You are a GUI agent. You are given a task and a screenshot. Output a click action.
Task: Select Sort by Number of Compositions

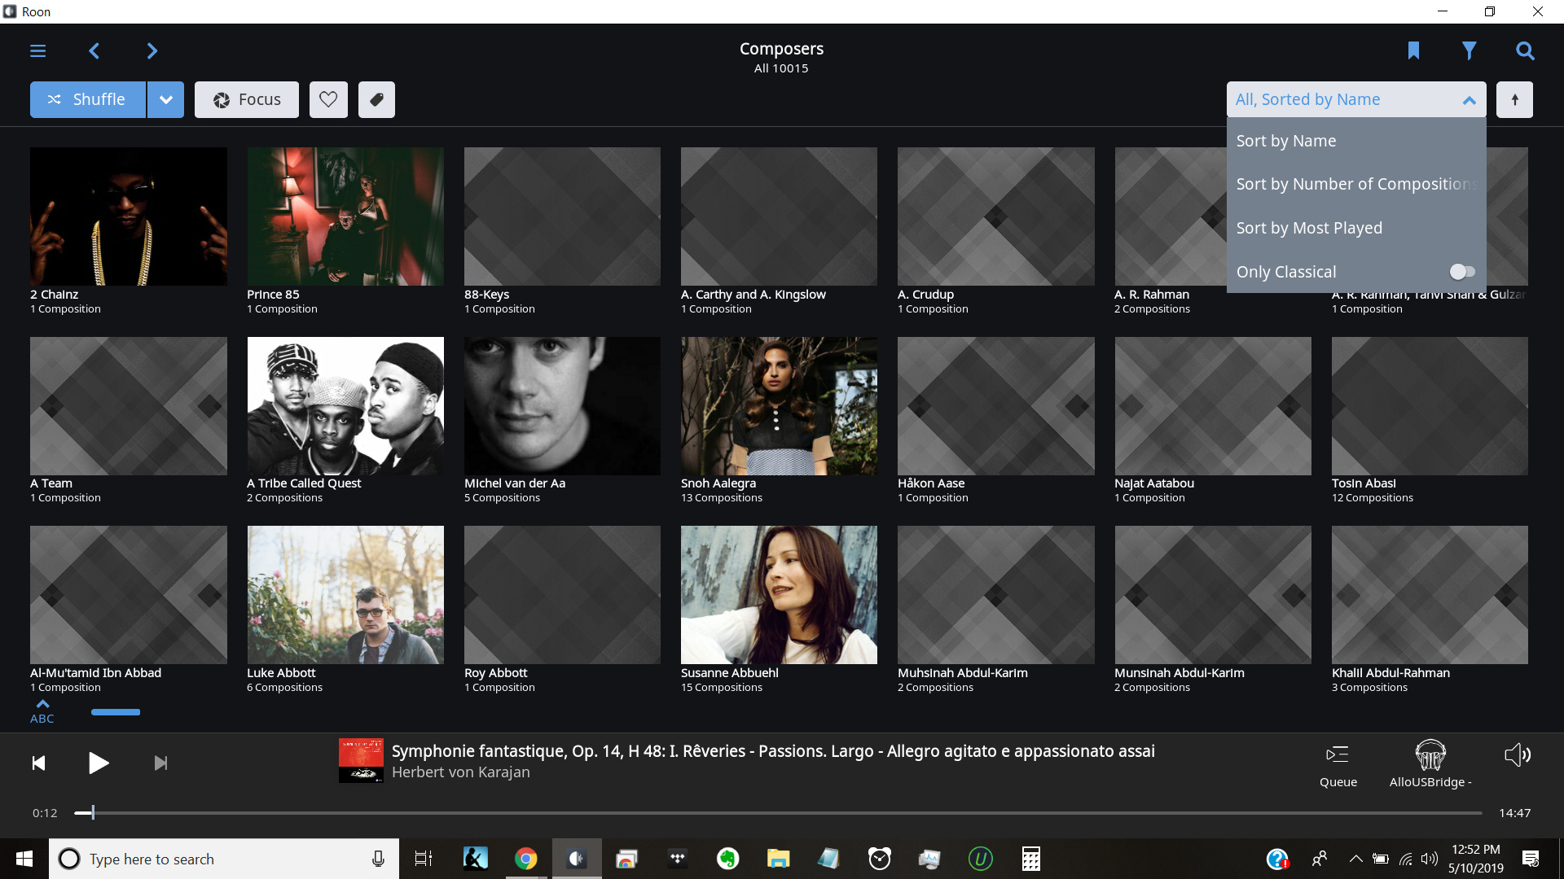(x=1355, y=184)
